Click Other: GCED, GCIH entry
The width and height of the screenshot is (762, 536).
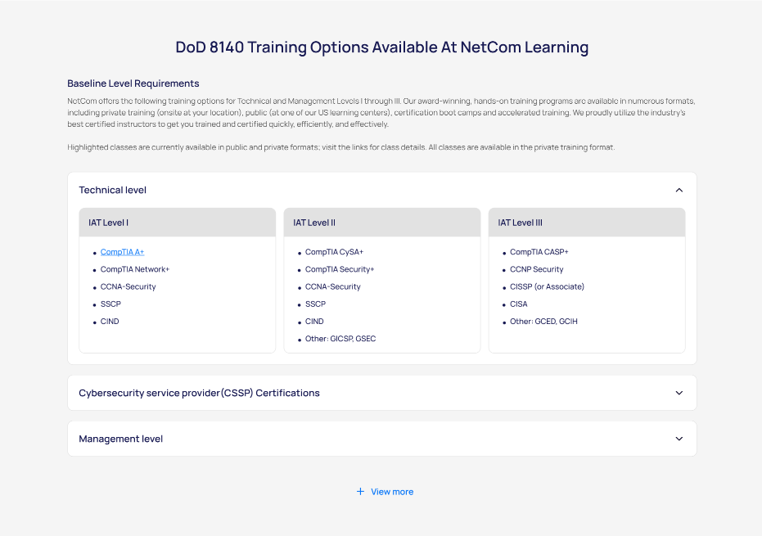pos(543,322)
